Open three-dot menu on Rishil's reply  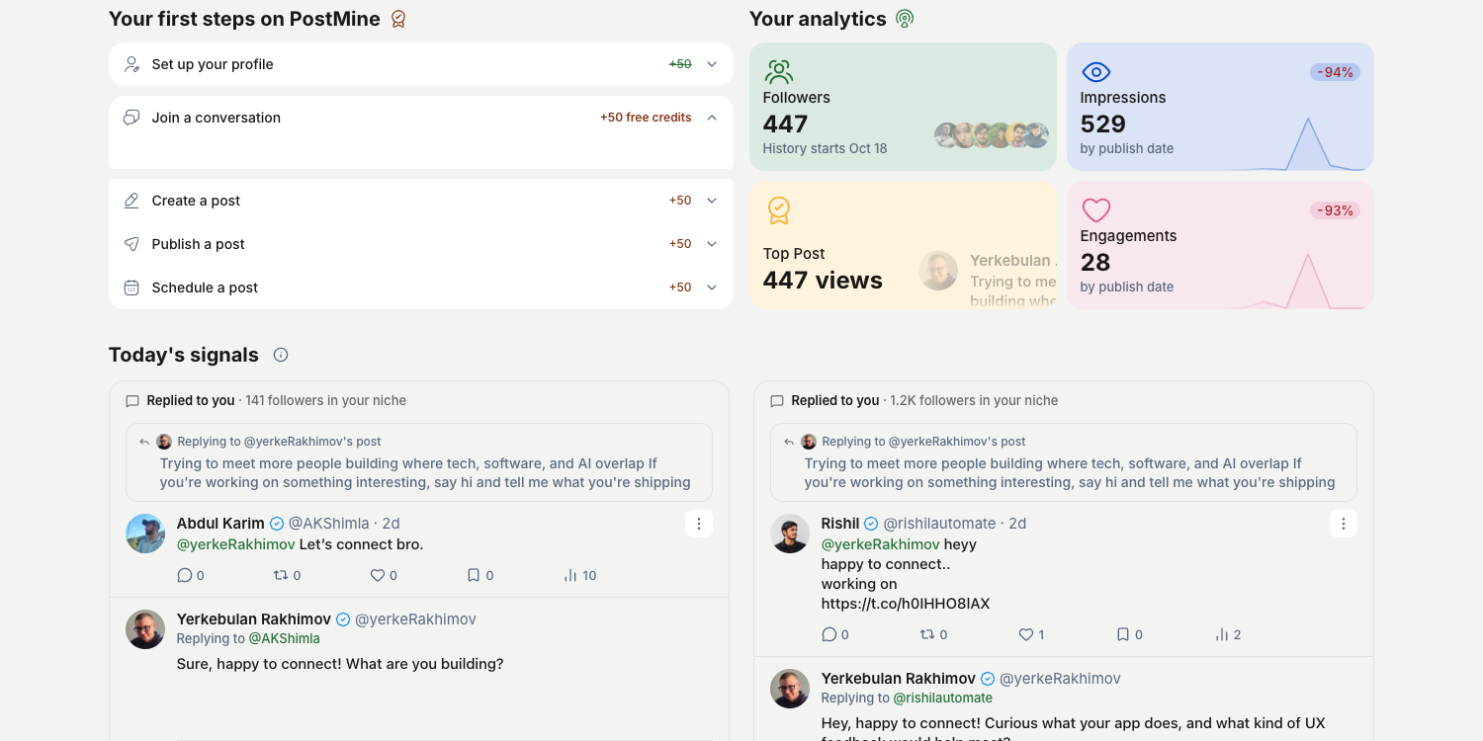tap(1344, 524)
